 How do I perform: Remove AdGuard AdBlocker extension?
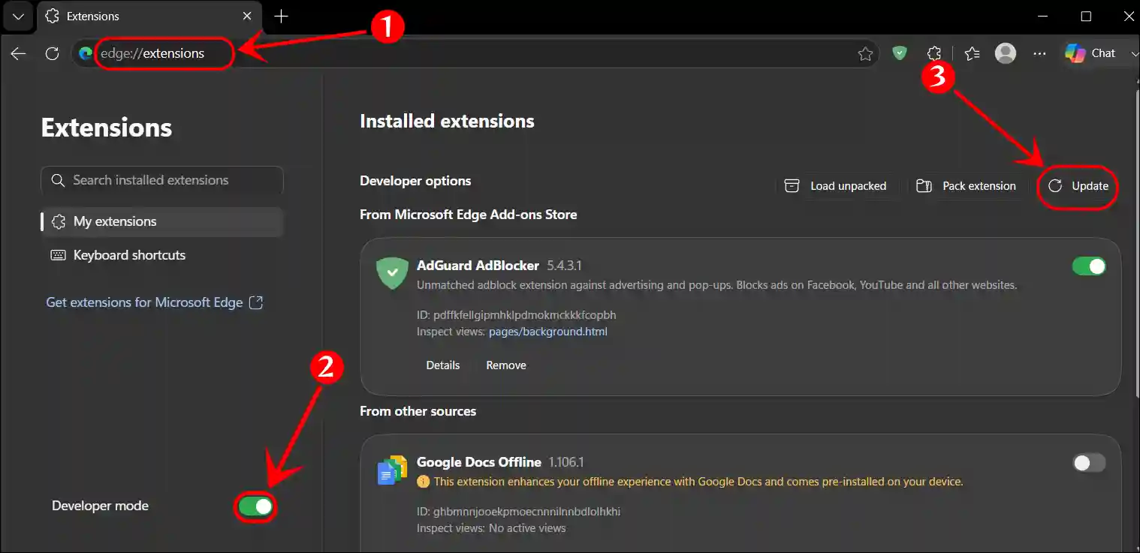(x=506, y=365)
